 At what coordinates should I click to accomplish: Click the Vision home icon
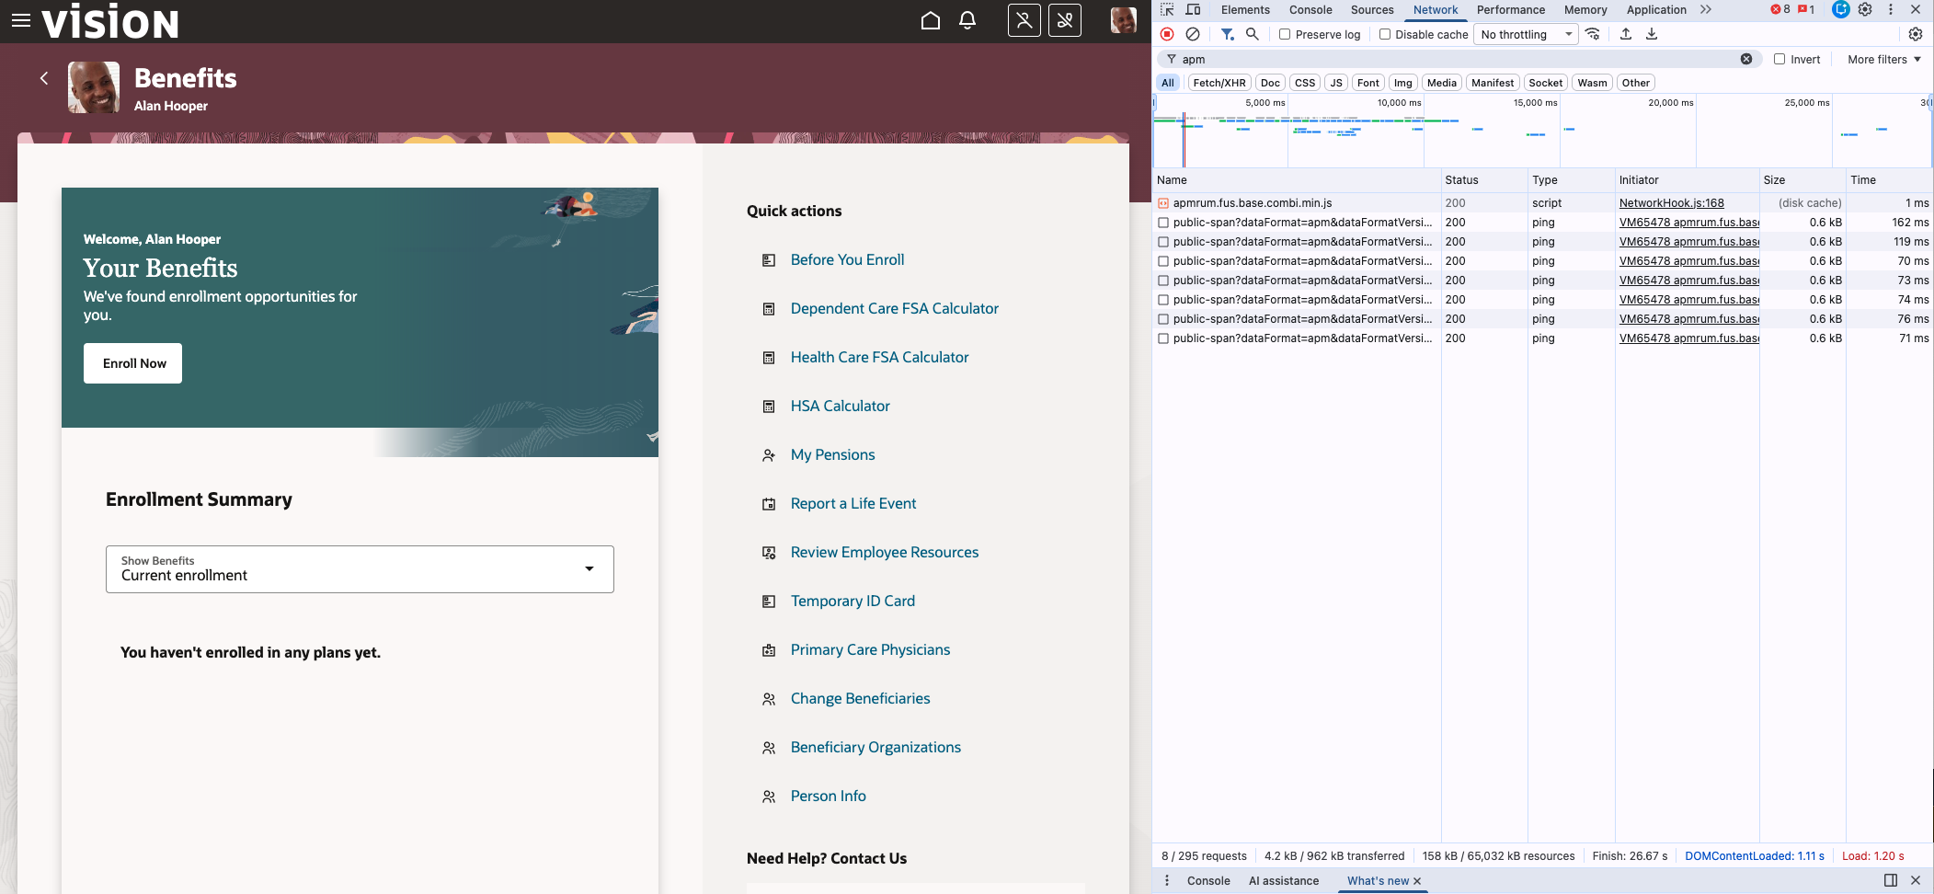(930, 19)
